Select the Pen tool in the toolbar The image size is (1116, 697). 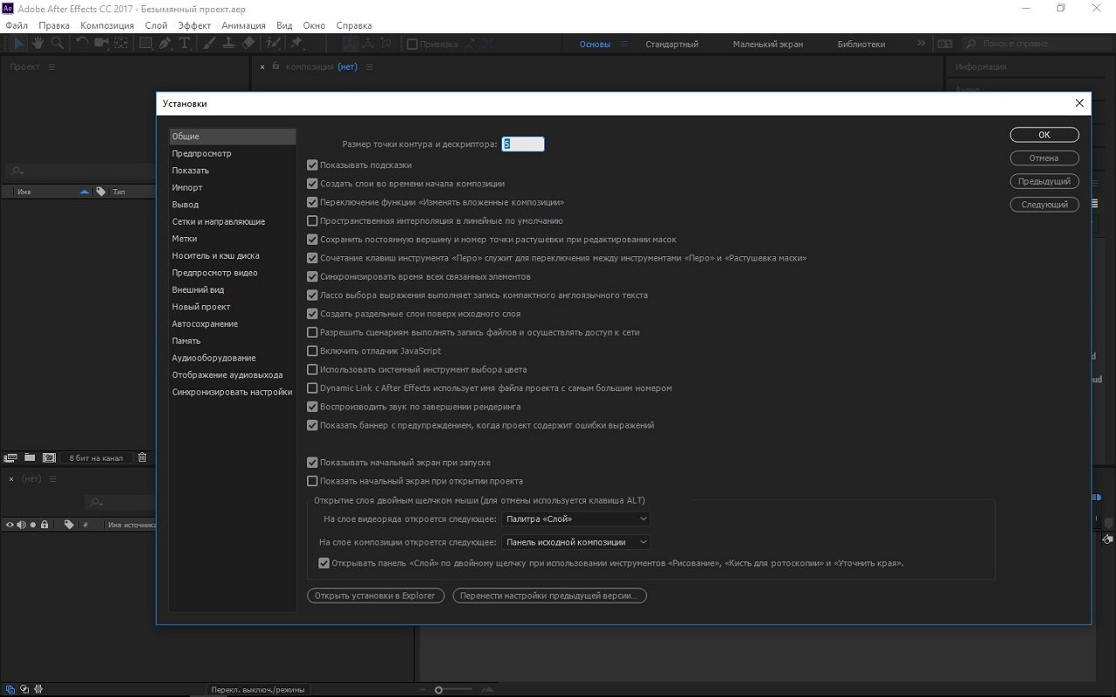point(165,44)
